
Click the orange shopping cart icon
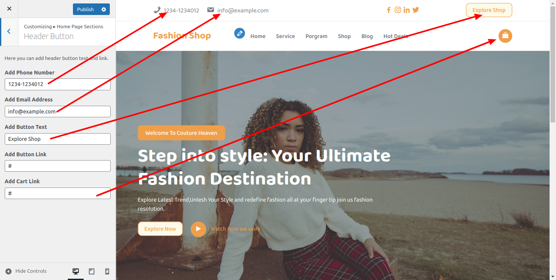[x=505, y=36]
